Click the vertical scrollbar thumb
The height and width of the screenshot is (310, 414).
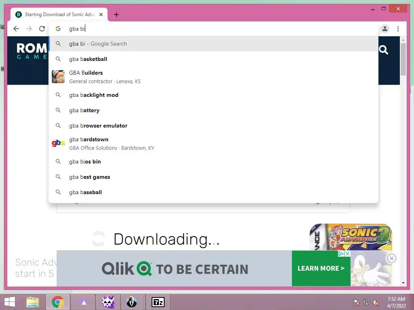coord(403,59)
